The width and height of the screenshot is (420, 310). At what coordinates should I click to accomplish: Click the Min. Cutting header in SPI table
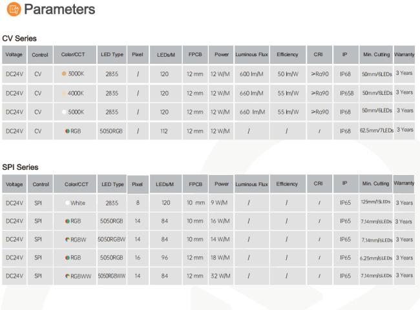[375, 183]
